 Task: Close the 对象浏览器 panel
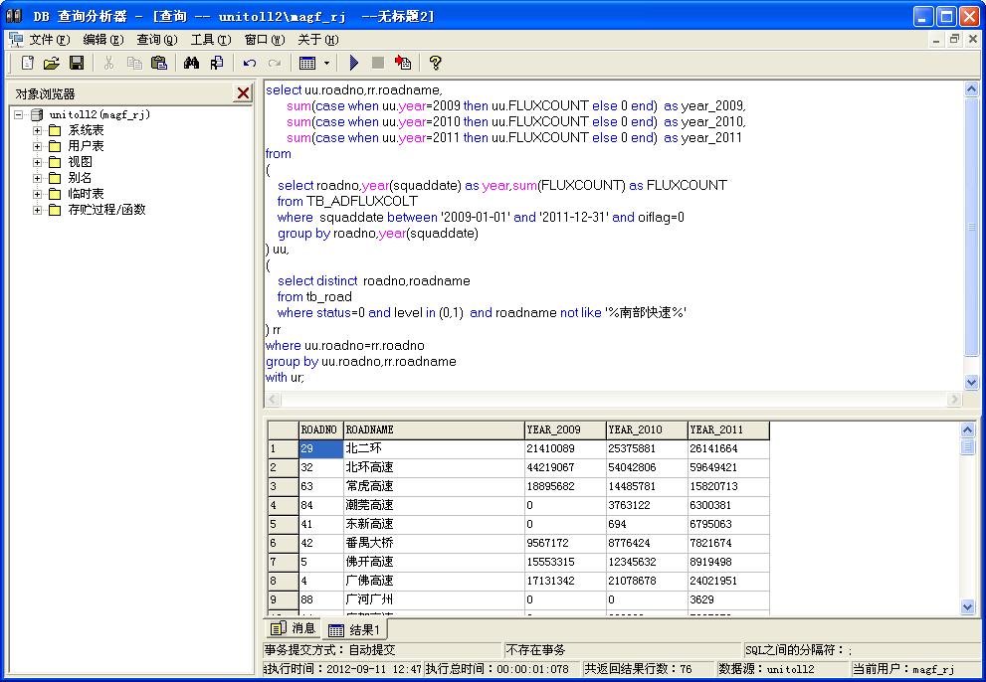(x=243, y=92)
